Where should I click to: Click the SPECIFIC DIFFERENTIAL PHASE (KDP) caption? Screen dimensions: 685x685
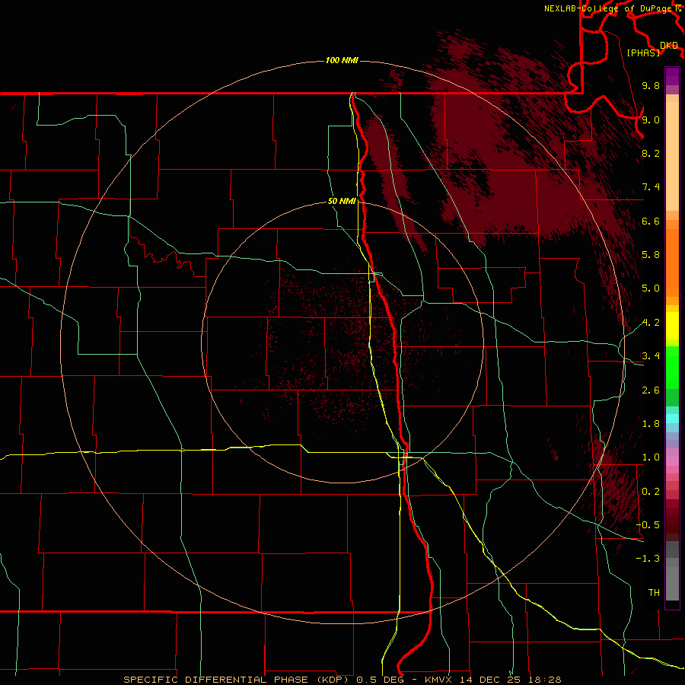(x=237, y=680)
